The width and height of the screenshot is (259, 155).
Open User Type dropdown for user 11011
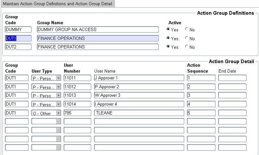pyautogui.click(x=58, y=78)
